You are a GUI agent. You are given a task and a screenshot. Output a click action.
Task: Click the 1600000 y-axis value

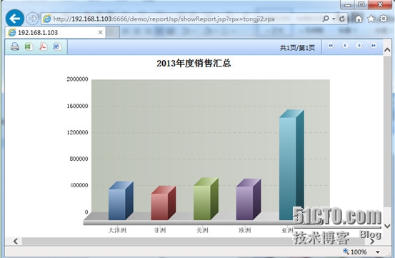pos(77,106)
